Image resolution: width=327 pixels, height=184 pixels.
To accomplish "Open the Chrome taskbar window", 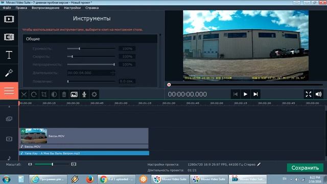I will tap(116, 179).
